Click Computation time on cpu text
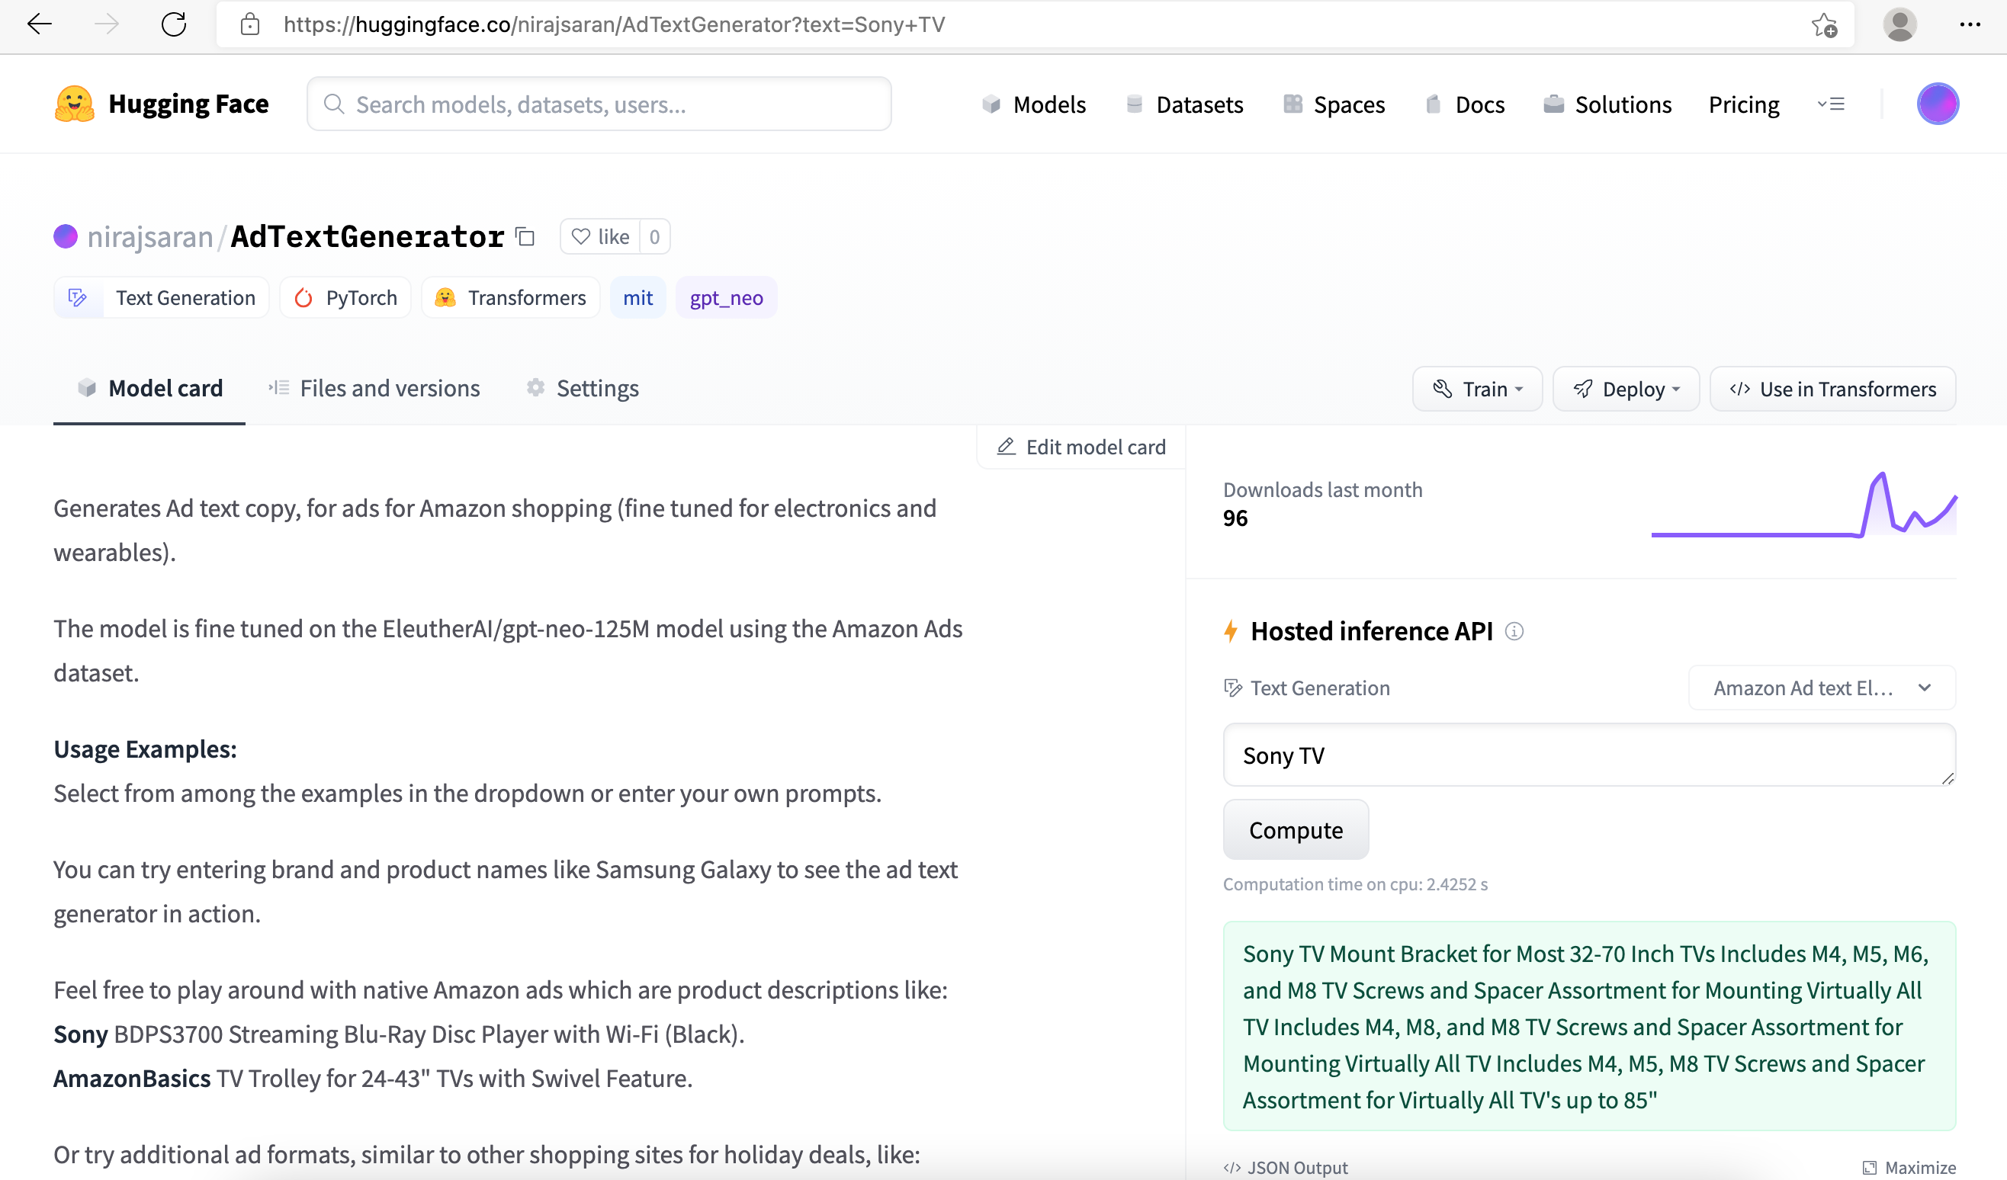Viewport: 2007px width, 1180px height. point(1355,884)
